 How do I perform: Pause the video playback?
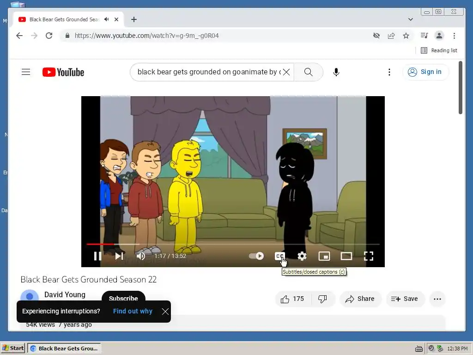pos(97,256)
